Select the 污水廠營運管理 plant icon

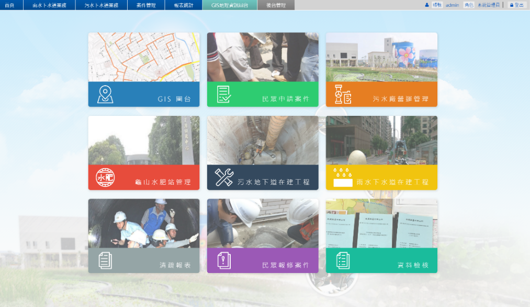tap(343, 95)
